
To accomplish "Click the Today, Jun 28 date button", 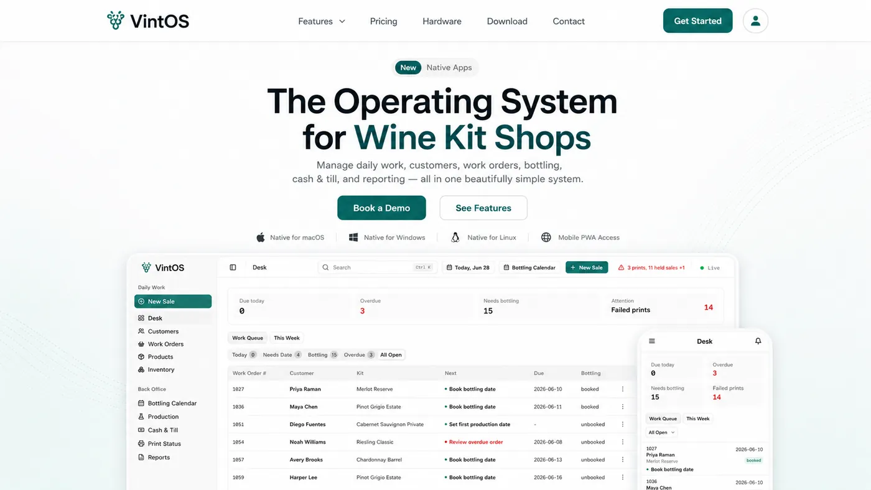I will click(468, 267).
